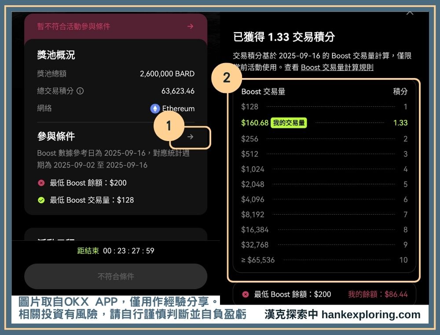
Task: Click the 網絡 label
Action: (x=44, y=108)
